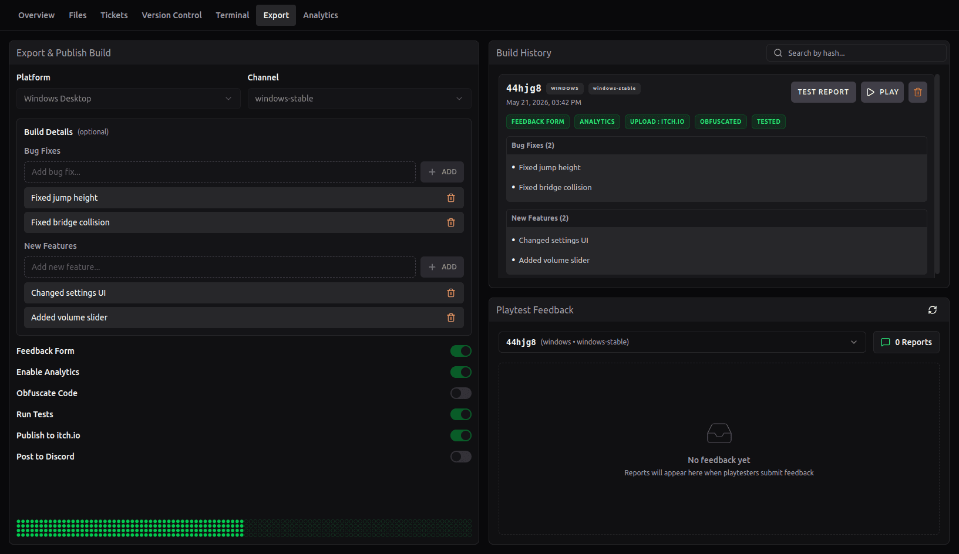Remove the 'Added volume slider' feature entry
Viewport: 959px width, 554px height.
click(x=451, y=317)
